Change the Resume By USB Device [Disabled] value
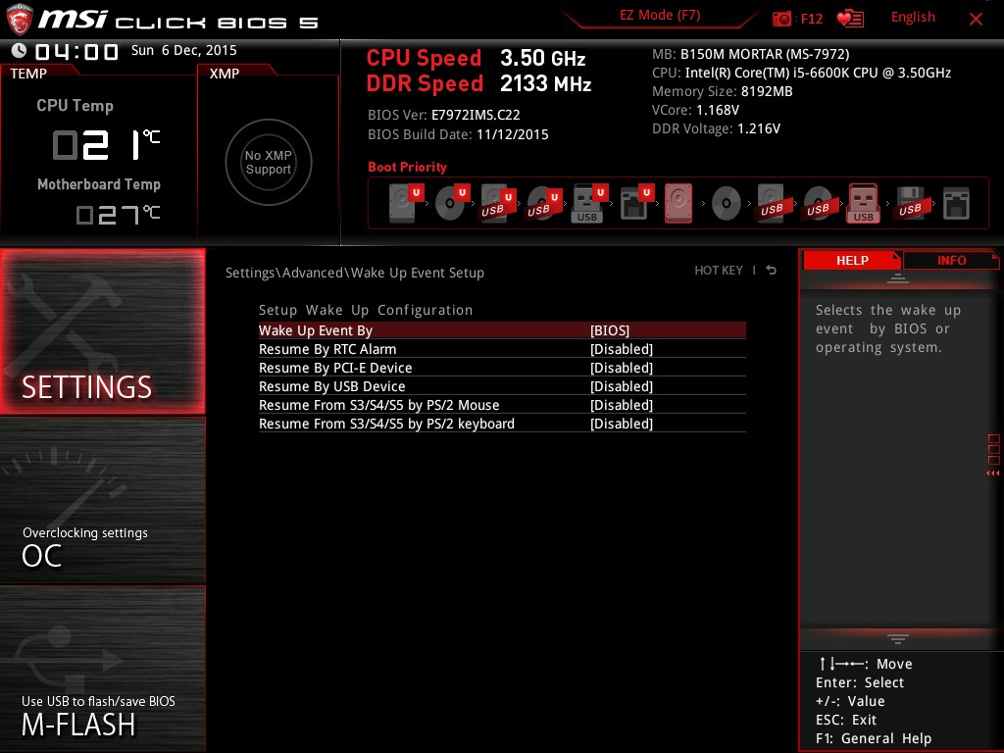Viewport: 1004px width, 753px height. pyautogui.click(x=621, y=386)
